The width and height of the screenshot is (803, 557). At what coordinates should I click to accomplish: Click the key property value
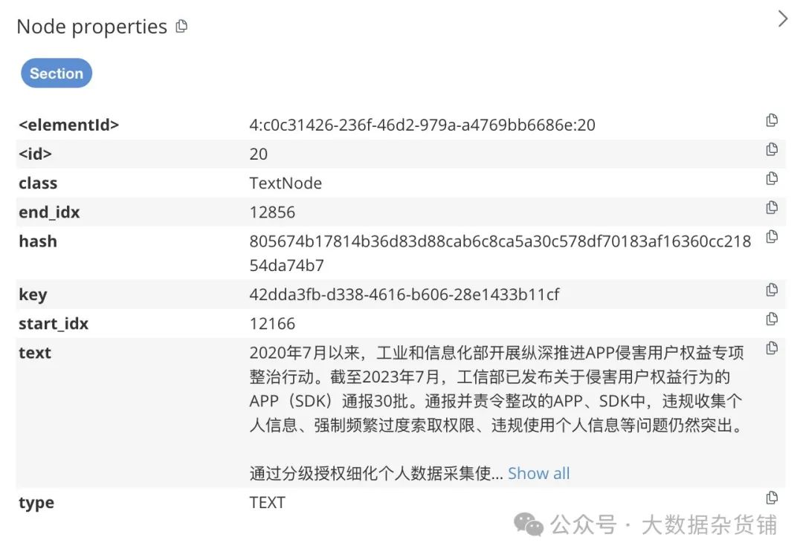pos(404,295)
